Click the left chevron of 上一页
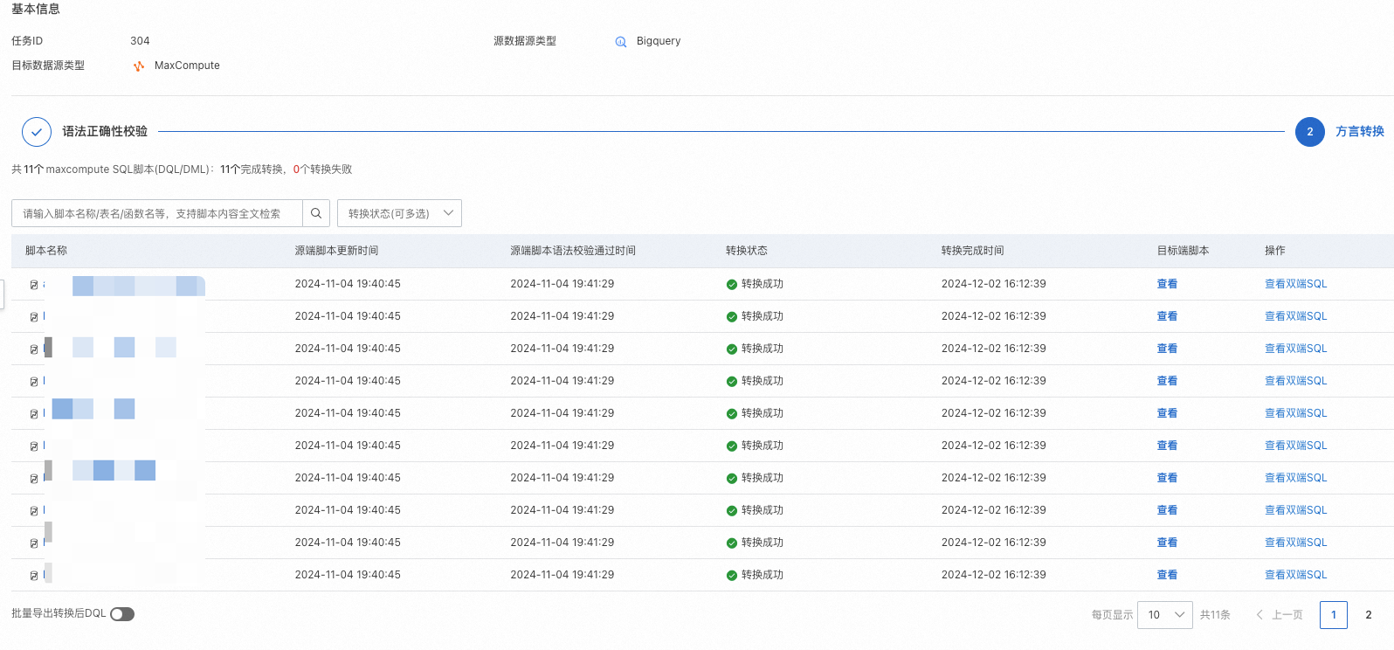Screen dimensions: 1394x650 tap(1259, 615)
